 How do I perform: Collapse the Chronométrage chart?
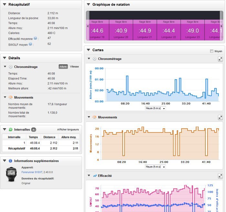point(89,59)
